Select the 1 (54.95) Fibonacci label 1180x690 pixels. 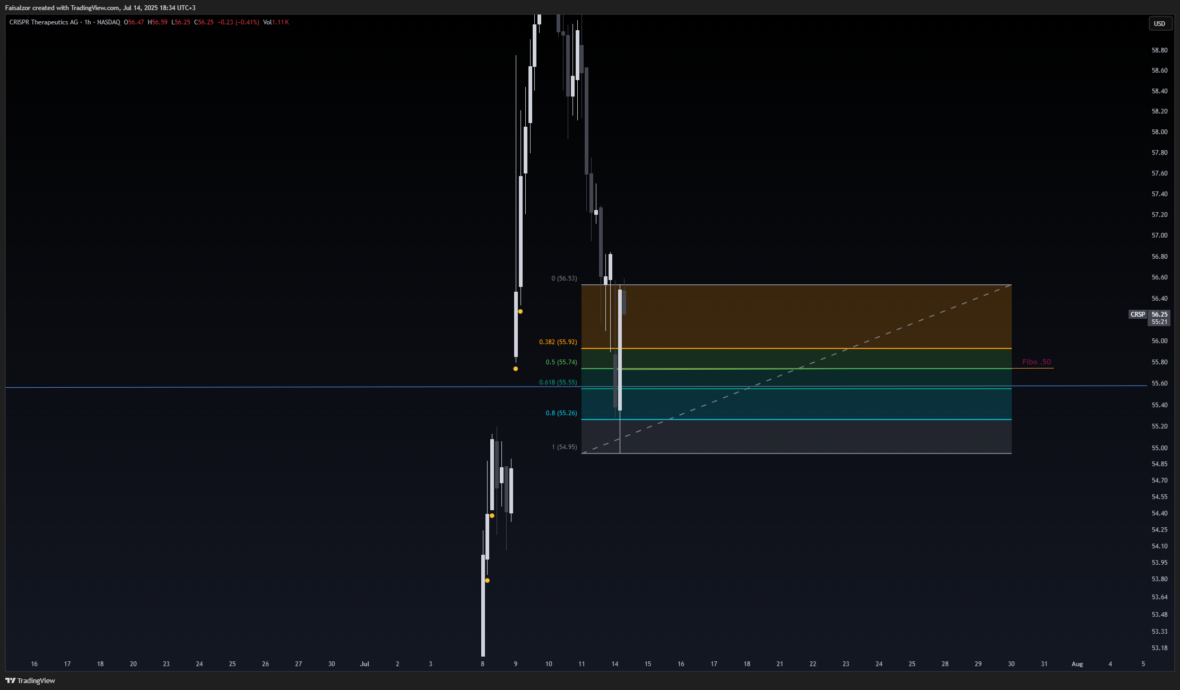coord(564,447)
